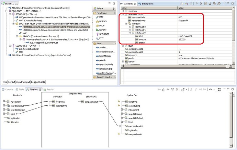
Task: Click the Pipeline view vertical scrollbar down arrow
Action: 231,146
